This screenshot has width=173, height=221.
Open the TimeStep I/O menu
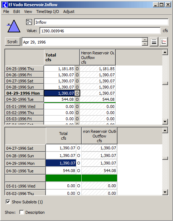click(48, 12)
